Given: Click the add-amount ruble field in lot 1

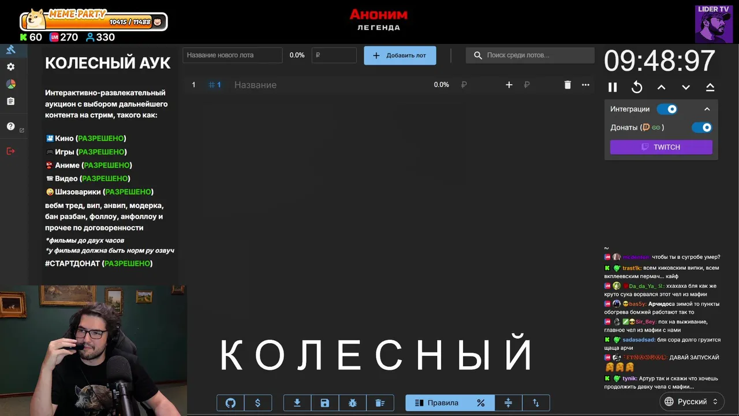Looking at the screenshot, I should tap(540, 85).
